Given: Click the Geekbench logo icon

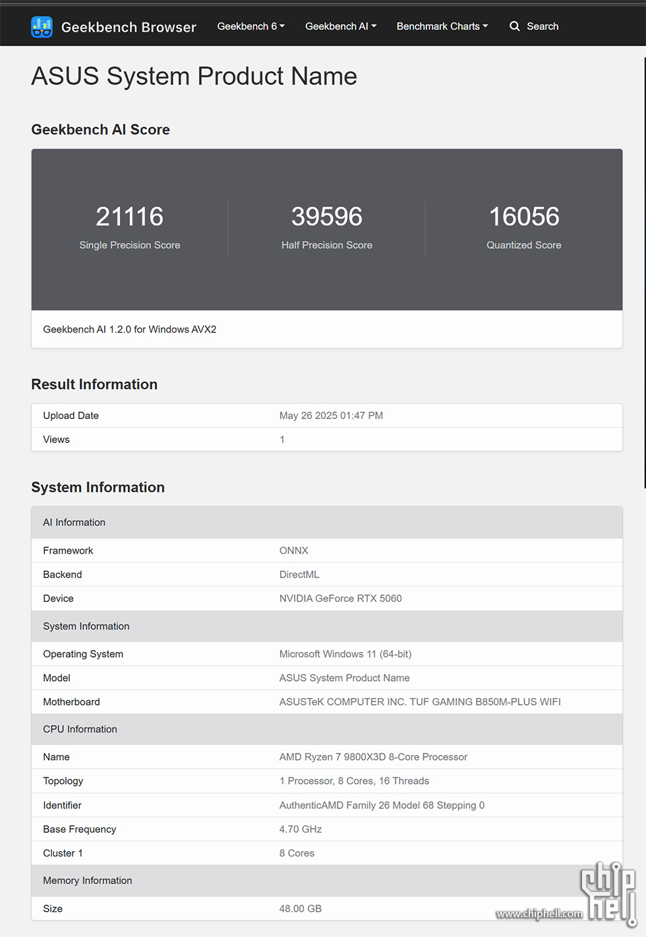Looking at the screenshot, I should coord(42,27).
